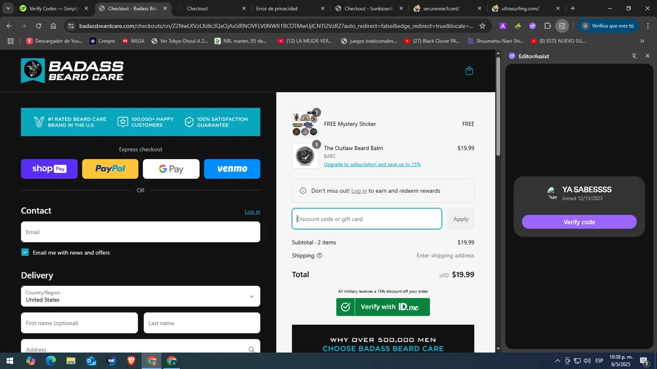The image size is (657, 369).
Task: Pay with Venmo button
Action: (232, 169)
